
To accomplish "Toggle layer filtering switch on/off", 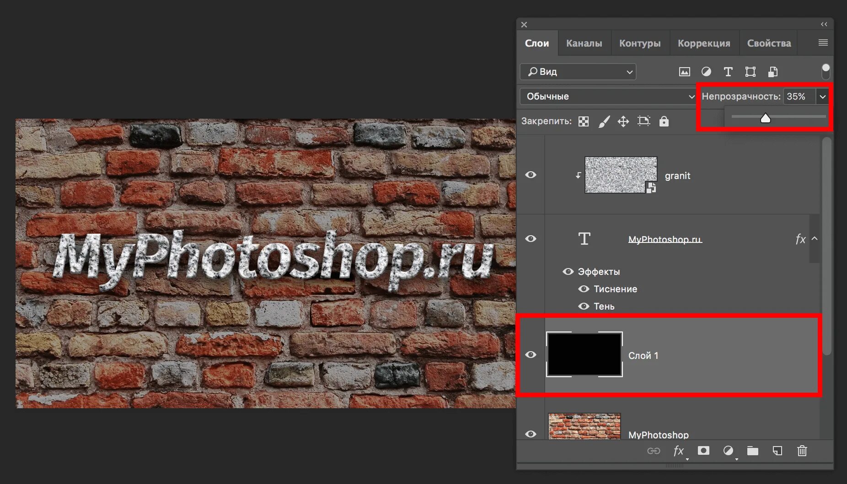I will 826,71.
